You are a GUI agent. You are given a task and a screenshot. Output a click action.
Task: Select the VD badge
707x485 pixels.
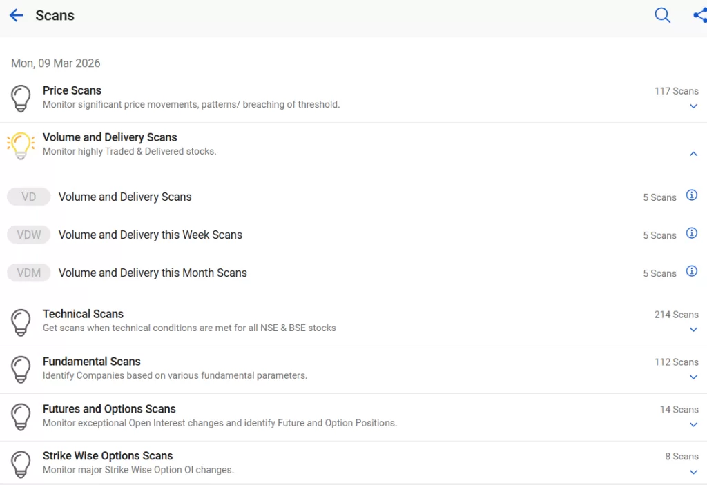pos(29,197)
